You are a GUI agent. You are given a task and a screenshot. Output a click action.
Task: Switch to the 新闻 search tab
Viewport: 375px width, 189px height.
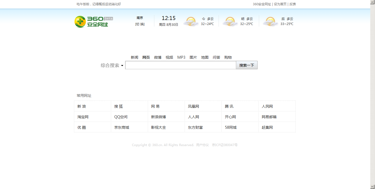click(x=135, y=57)
